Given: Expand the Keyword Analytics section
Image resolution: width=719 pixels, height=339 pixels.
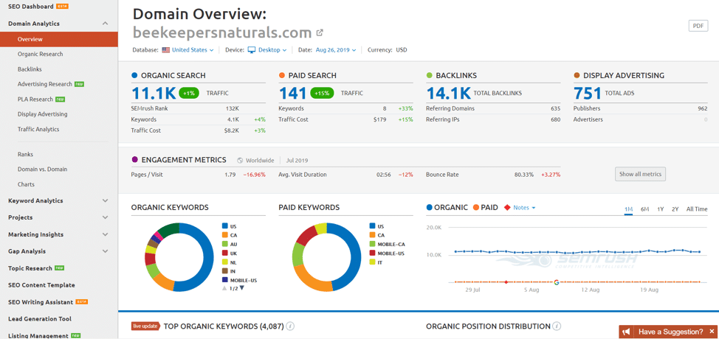Looking at the screenshot, I should tap(105, 200).
